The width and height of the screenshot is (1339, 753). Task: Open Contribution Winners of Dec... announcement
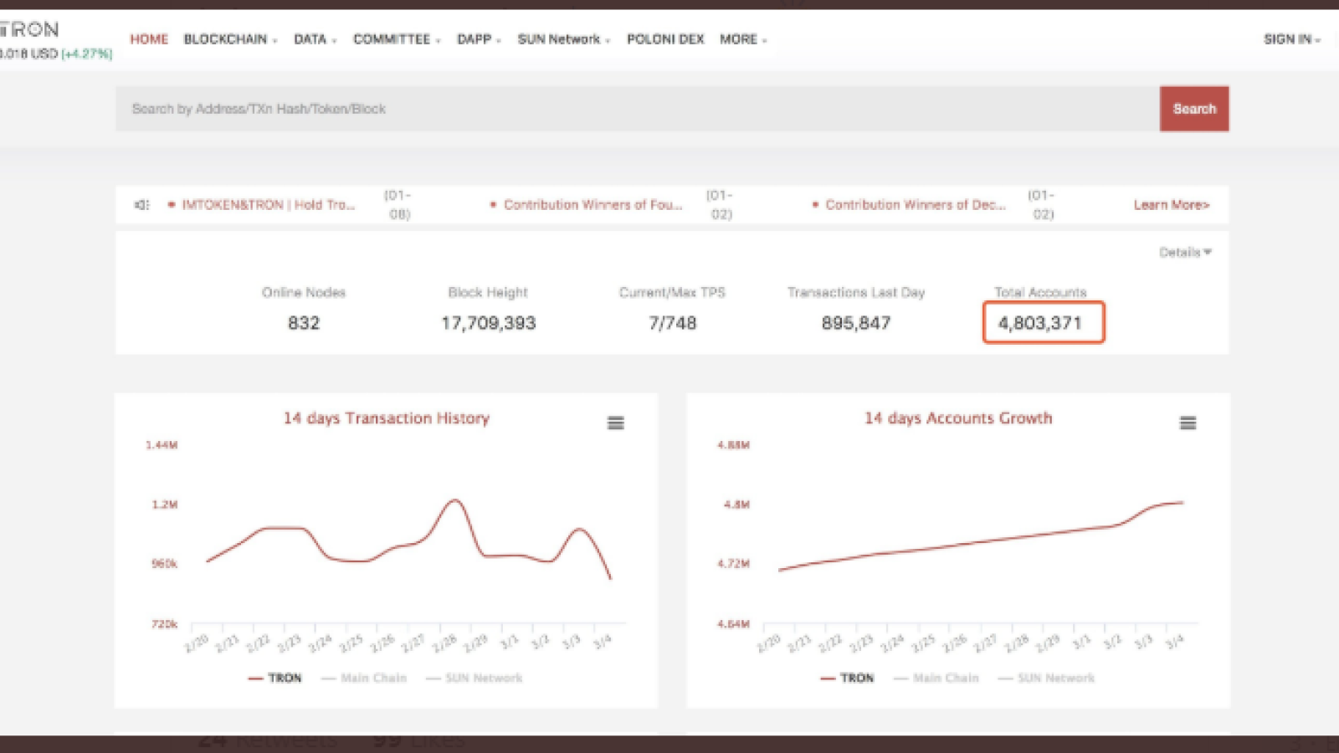(915, 205)
